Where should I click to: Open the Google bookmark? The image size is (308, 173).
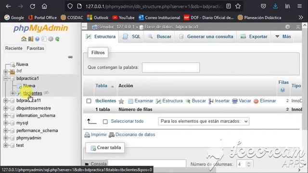14,18
